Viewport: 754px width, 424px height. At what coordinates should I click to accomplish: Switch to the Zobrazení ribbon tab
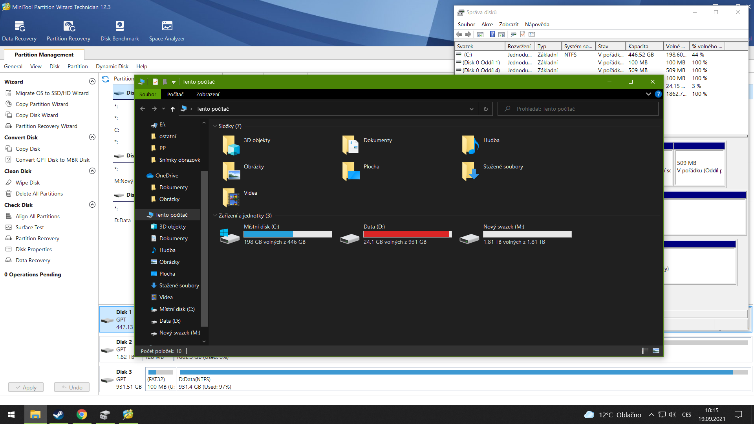(x=207, y=94)
